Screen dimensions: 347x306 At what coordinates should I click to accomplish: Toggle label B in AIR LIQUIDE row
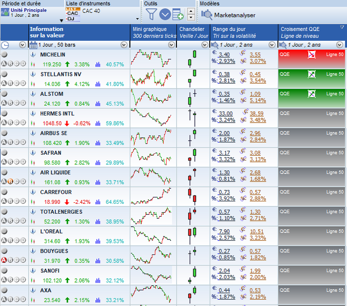click(10, 182)
